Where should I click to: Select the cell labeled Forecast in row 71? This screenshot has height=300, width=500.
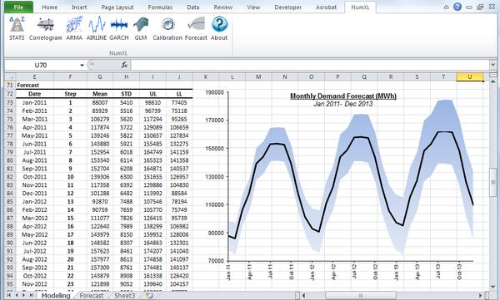pyautogui.click(x=34, y=85)
